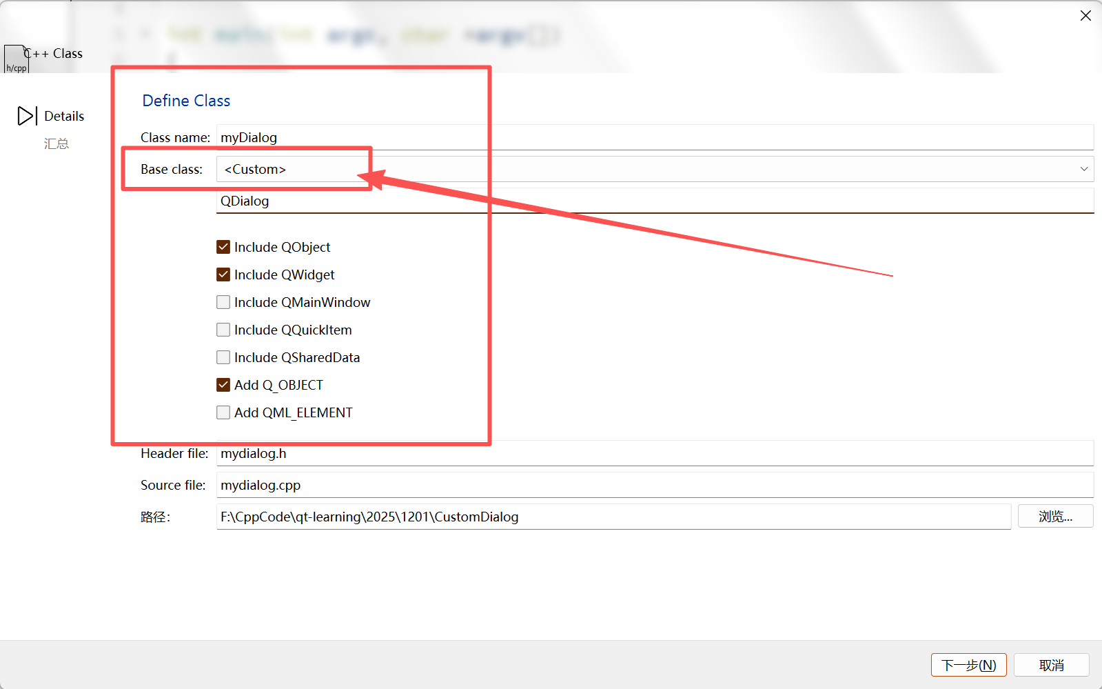1102x689 pixels.
Task: Check the Include QQuickItem box
Action: 223,330
